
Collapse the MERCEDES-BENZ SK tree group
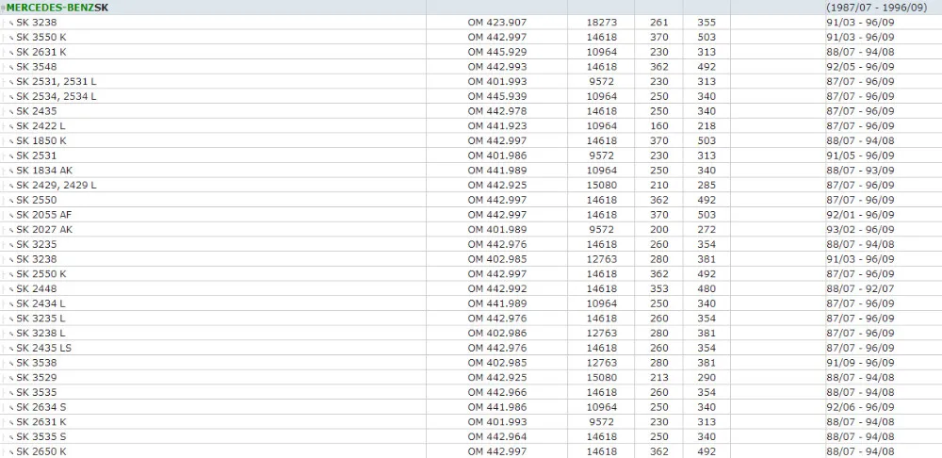[3, 8]
